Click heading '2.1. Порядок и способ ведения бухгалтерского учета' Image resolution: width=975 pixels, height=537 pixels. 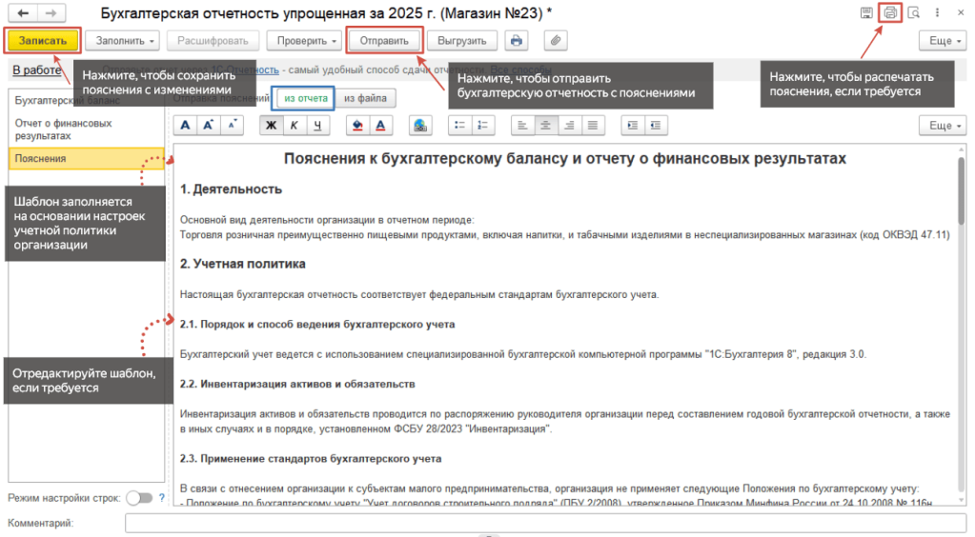317,325
